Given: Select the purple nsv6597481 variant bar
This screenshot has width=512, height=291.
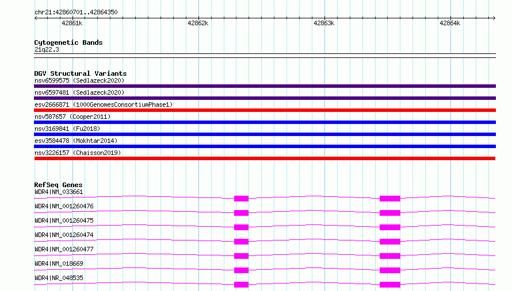Looking at the screenshot, I should tap(265, 98).
